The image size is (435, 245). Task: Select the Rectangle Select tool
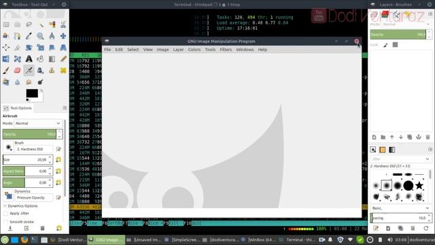coord(6,24)
